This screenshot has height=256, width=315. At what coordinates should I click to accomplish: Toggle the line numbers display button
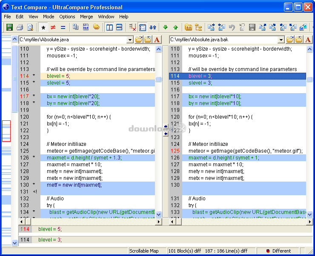[143, 27]
